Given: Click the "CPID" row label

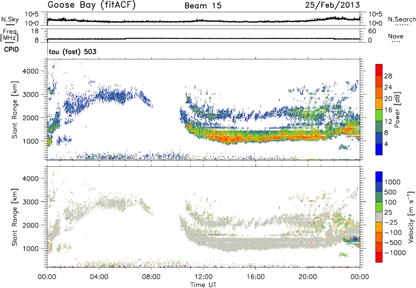Looking at the screenshot, I should tap(11, 49).
